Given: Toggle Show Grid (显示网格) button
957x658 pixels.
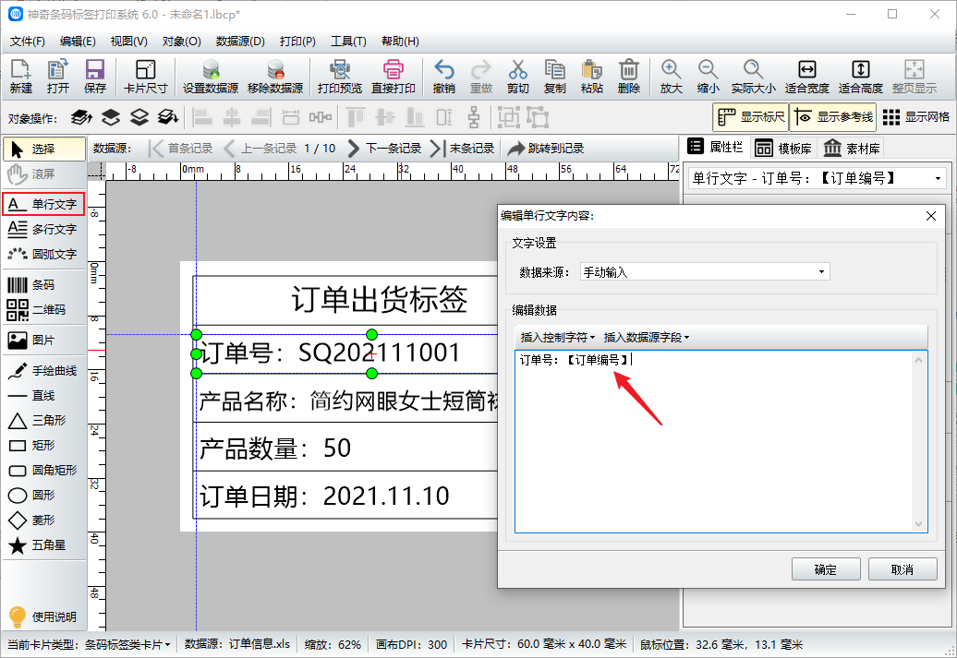Looking at the screenshot, I should click(x=915, y=117).
